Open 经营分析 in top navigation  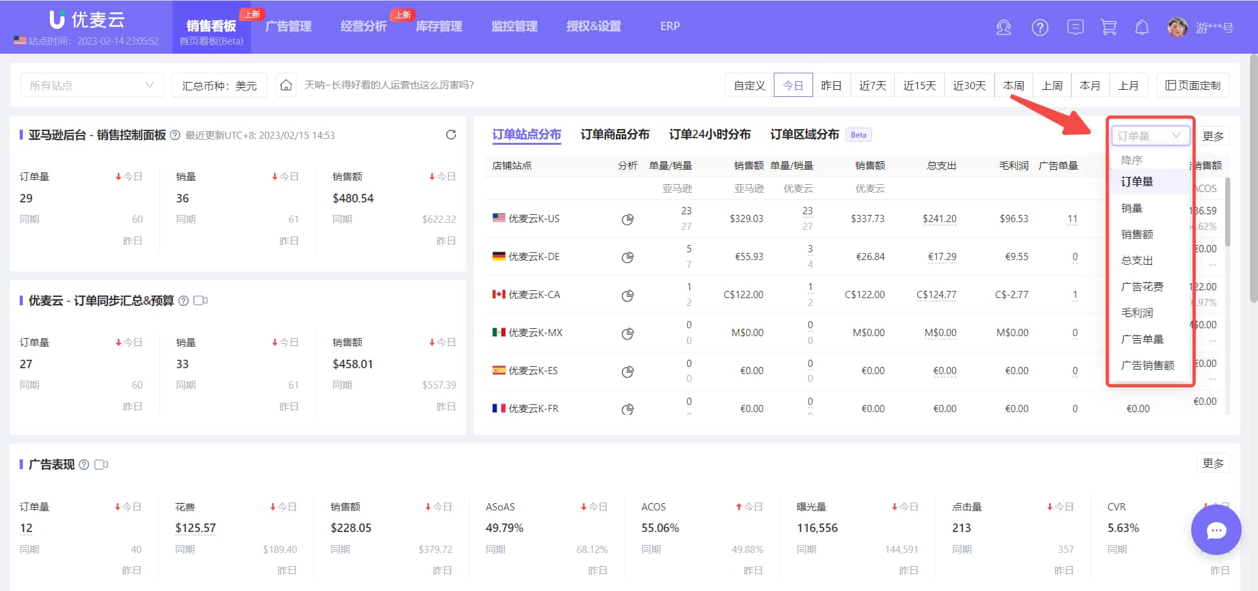[x=364, y=26]
